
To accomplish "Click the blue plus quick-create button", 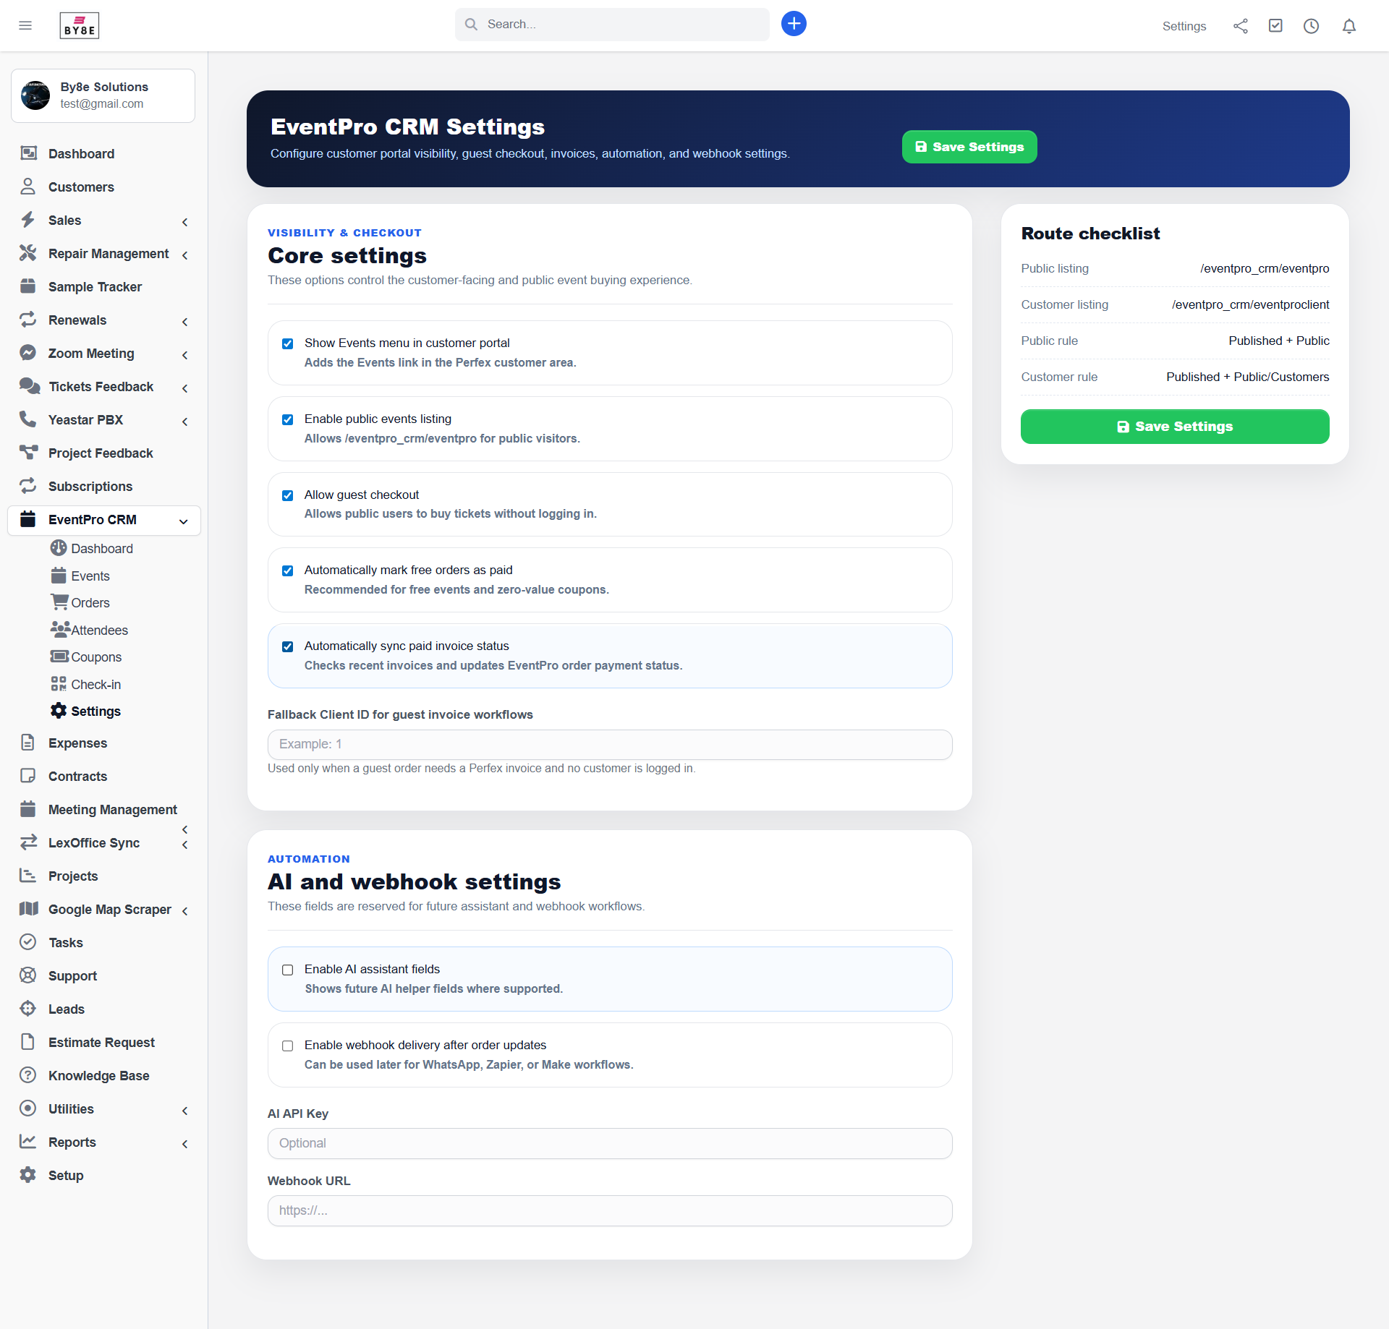I will pos(794,24).
